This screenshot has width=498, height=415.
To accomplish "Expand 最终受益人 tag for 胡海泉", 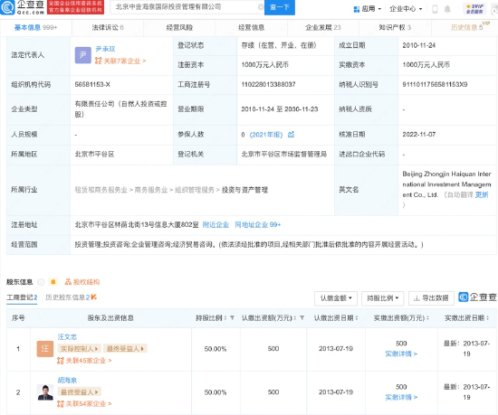I will 79,392.
